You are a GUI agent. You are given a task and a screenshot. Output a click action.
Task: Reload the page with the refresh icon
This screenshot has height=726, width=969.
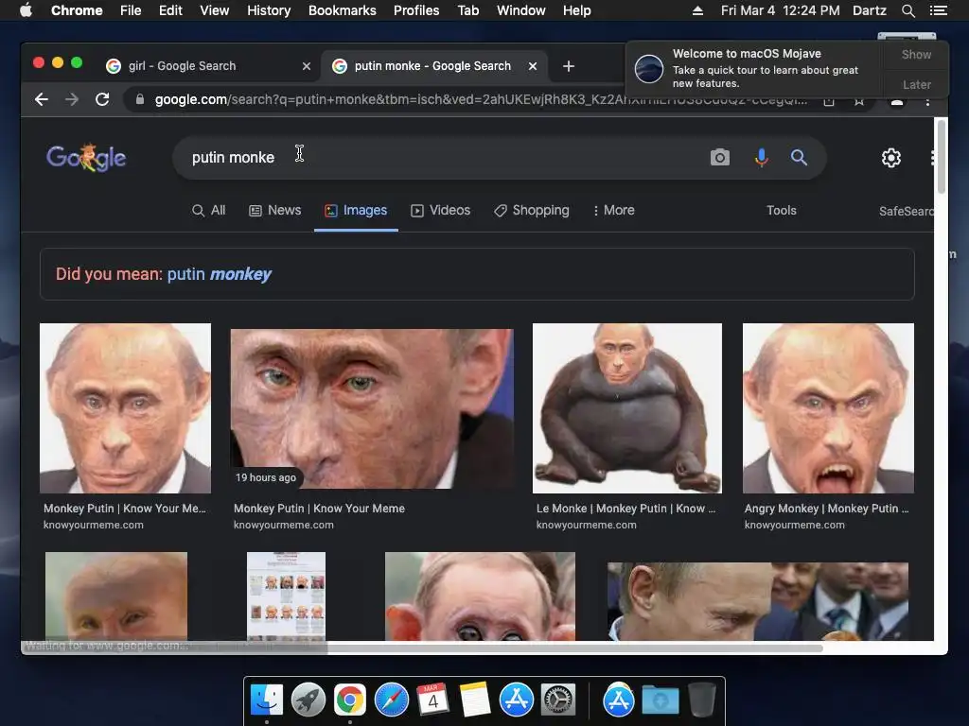click(x=102, y=99)
